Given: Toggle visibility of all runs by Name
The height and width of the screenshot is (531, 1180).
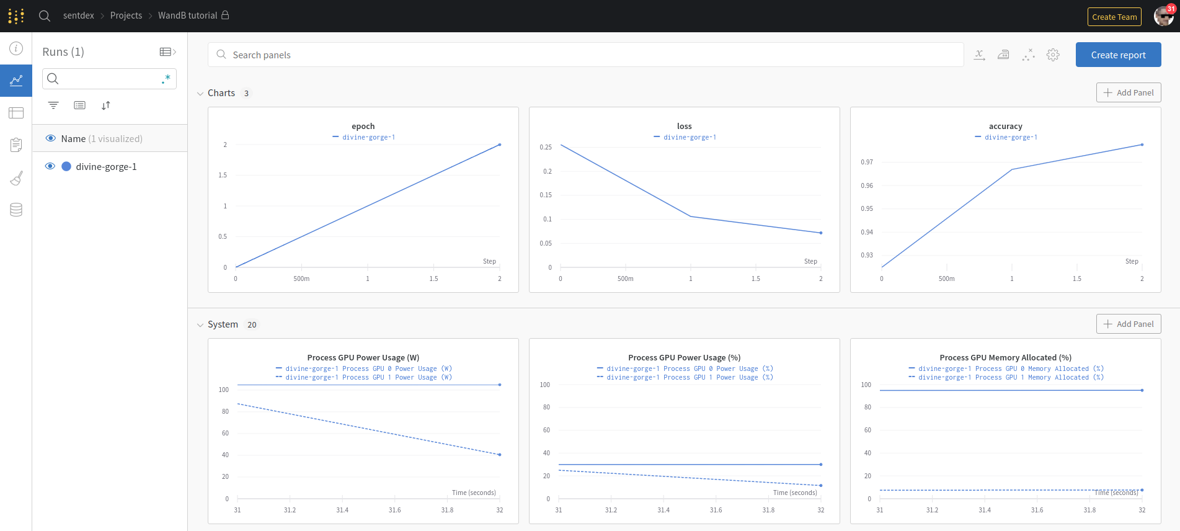Looking at the screenshot, I should [51, 138].
